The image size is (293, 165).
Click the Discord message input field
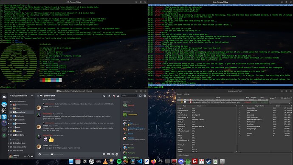coord(72,154)
